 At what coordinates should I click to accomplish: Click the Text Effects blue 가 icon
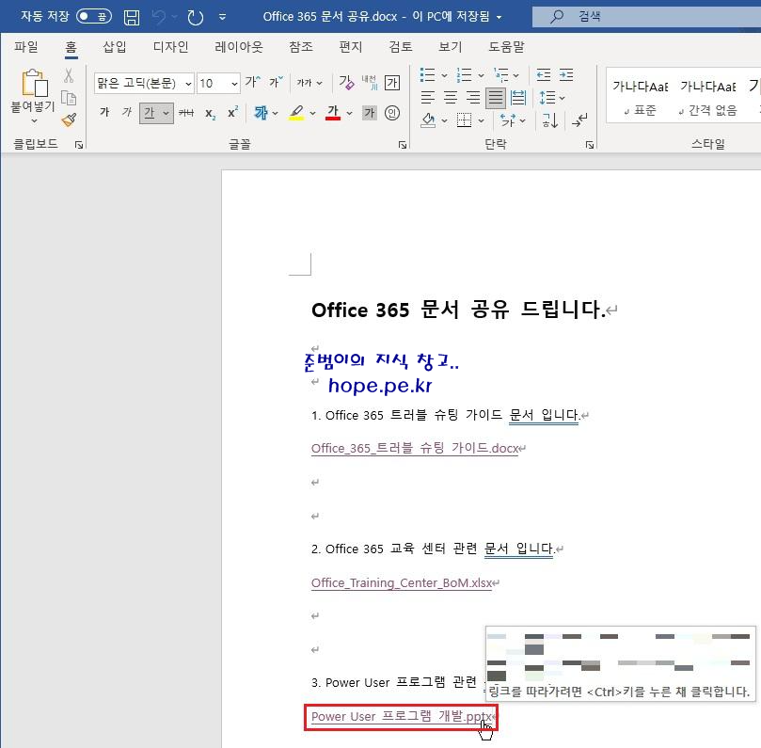point(262,113)
